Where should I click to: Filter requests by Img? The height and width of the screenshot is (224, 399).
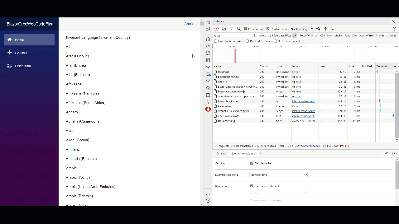coord(329,35)
